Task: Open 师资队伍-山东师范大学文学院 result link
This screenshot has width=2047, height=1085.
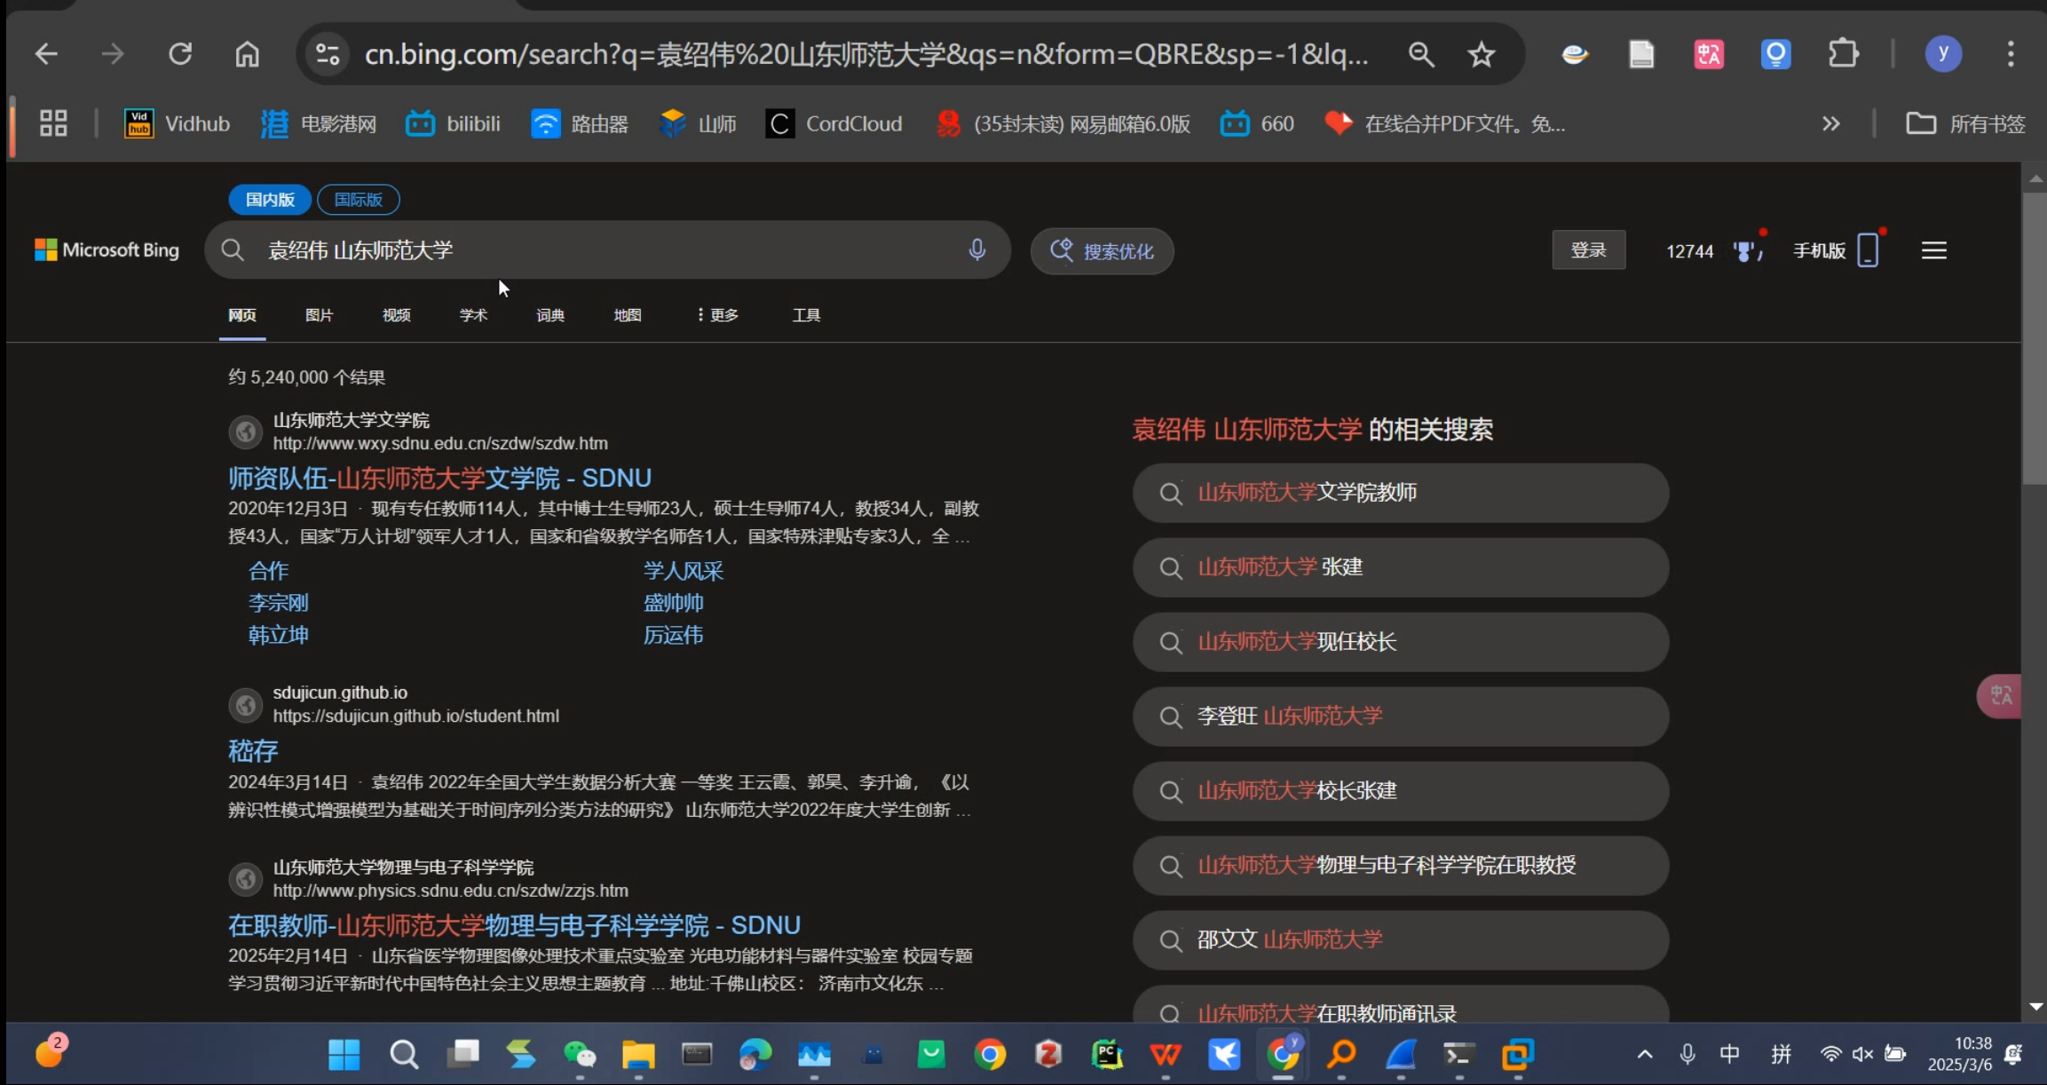Action: (439, 479)
